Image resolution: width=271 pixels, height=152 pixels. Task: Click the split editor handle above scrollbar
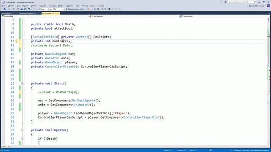pyautogui.click(x=269, y=19)
